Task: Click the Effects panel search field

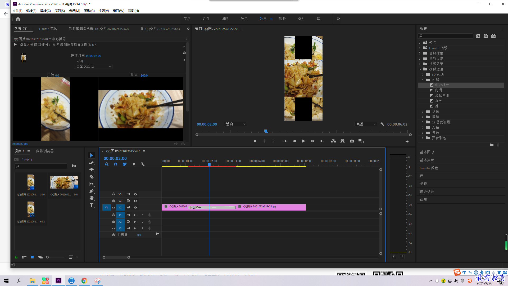Action: [446, 36]
